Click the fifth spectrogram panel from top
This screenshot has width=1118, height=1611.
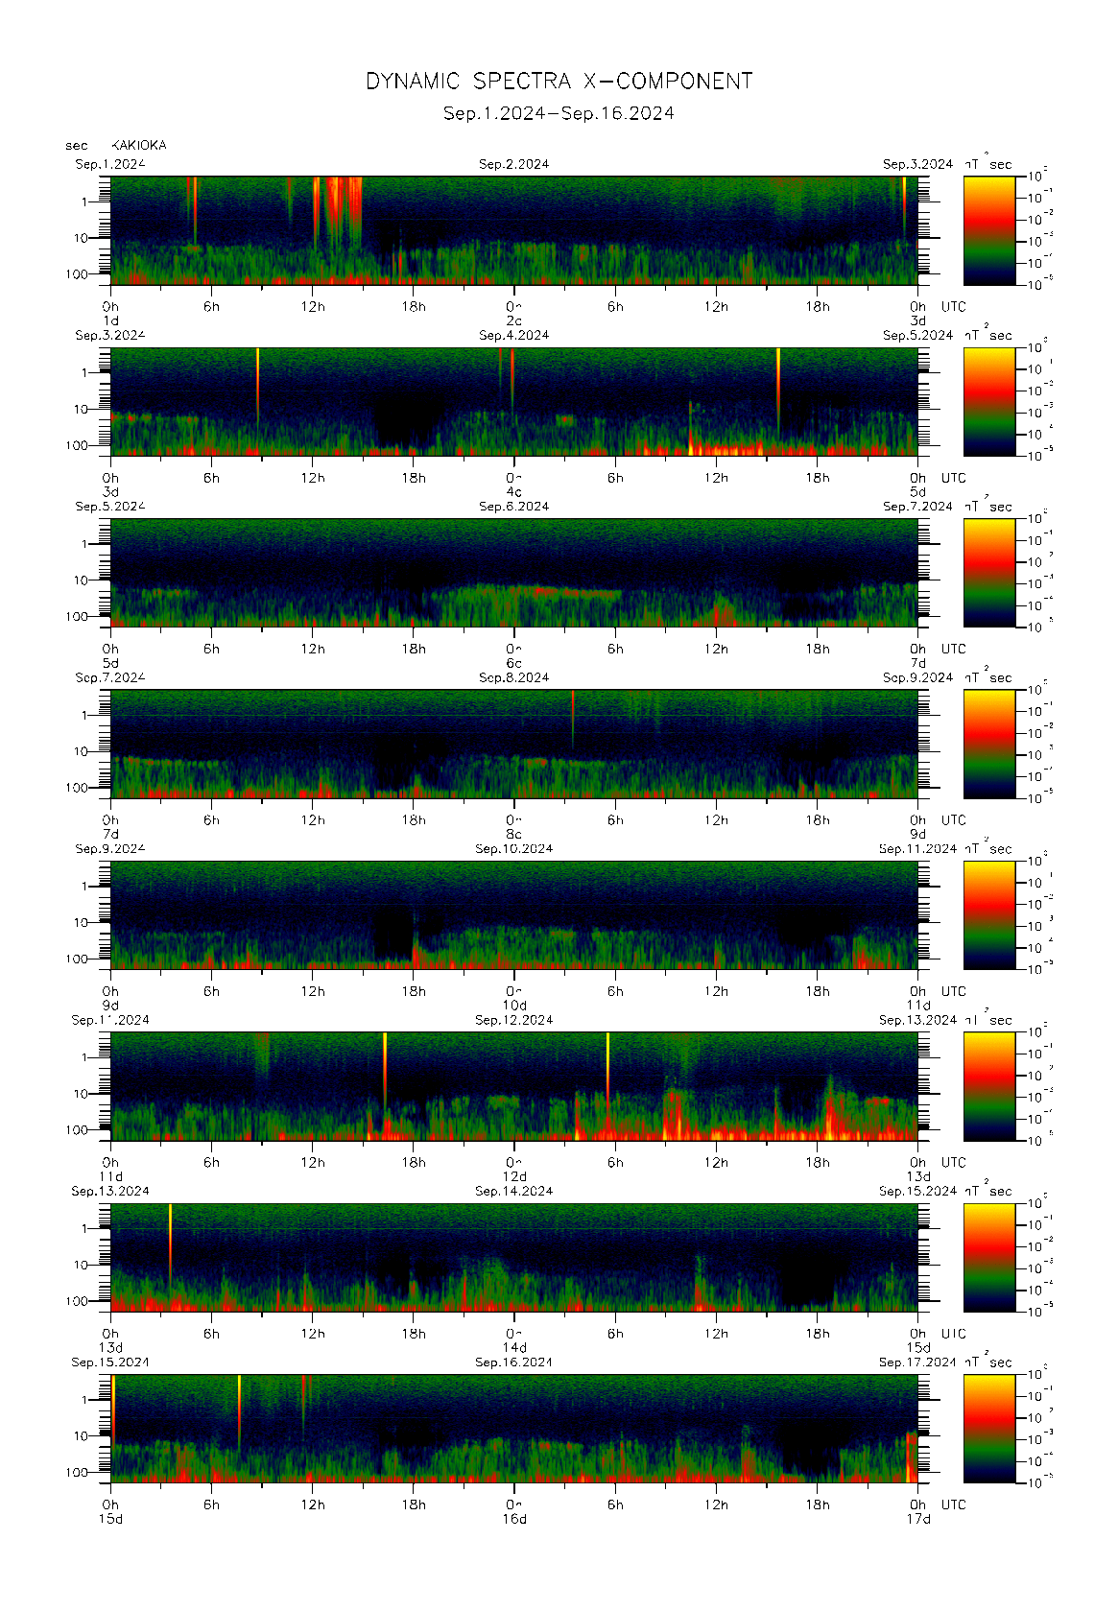[513, 914]
